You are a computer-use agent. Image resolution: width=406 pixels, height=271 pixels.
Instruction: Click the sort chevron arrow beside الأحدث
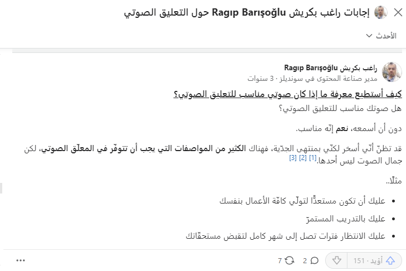click(x=369, y=36)
